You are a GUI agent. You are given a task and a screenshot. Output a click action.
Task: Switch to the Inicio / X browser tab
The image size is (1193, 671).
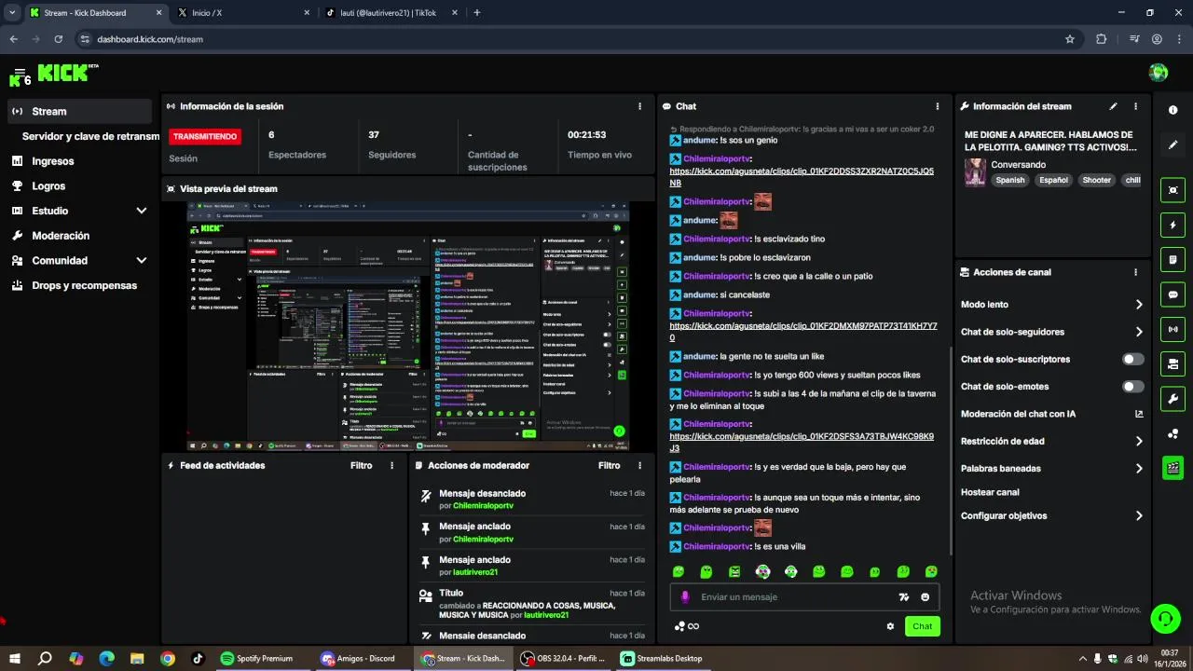[242, 13]
